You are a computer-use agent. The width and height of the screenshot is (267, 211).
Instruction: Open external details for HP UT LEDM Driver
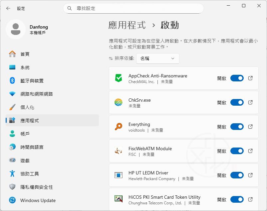[250, 175]
